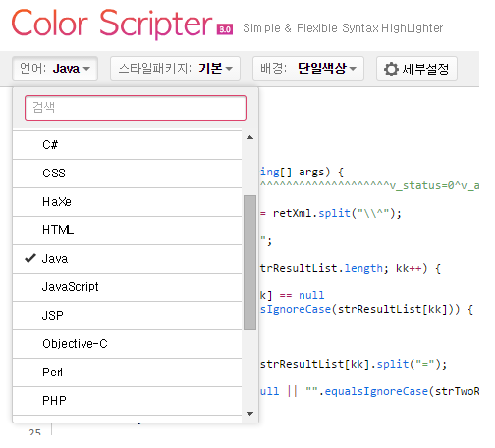Select Perl language option

pos(127,373)
